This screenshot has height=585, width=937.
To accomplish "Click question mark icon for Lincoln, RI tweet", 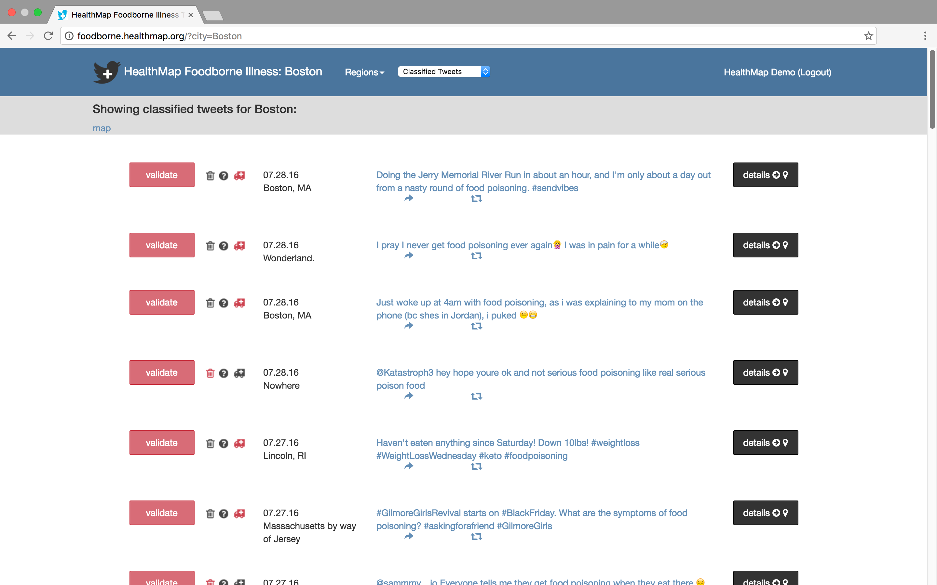I will pos(224,443).
